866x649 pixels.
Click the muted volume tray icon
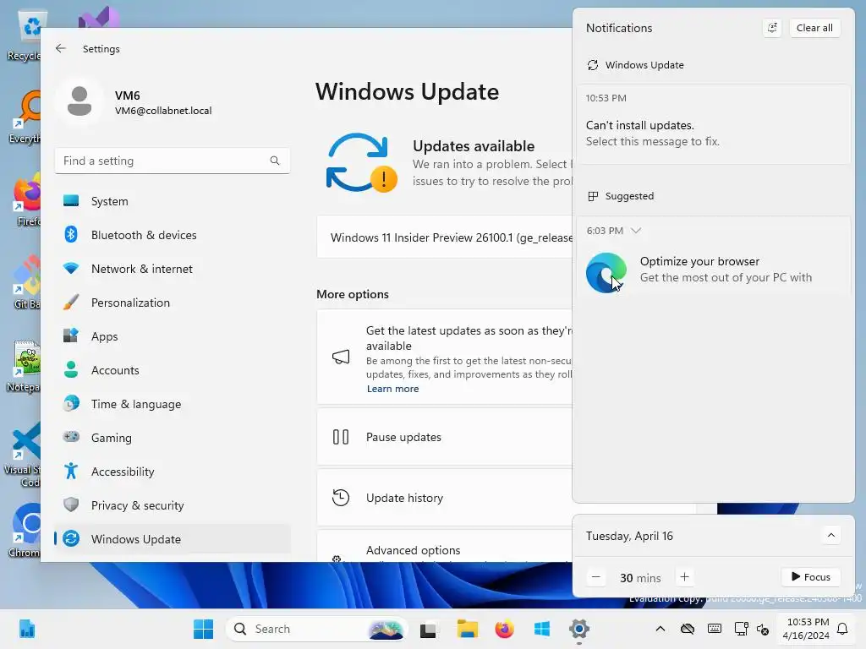coord(763,629)
